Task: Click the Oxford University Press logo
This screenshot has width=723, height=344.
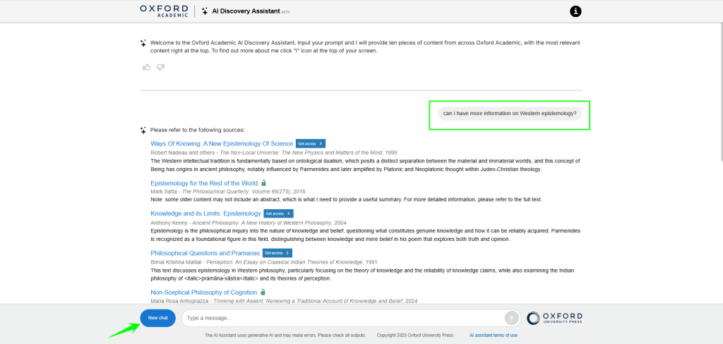Action: click(x=554, y=318)
